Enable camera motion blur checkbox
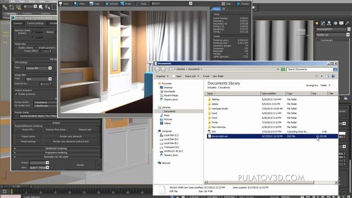352x198 pixels. (16, 48)
